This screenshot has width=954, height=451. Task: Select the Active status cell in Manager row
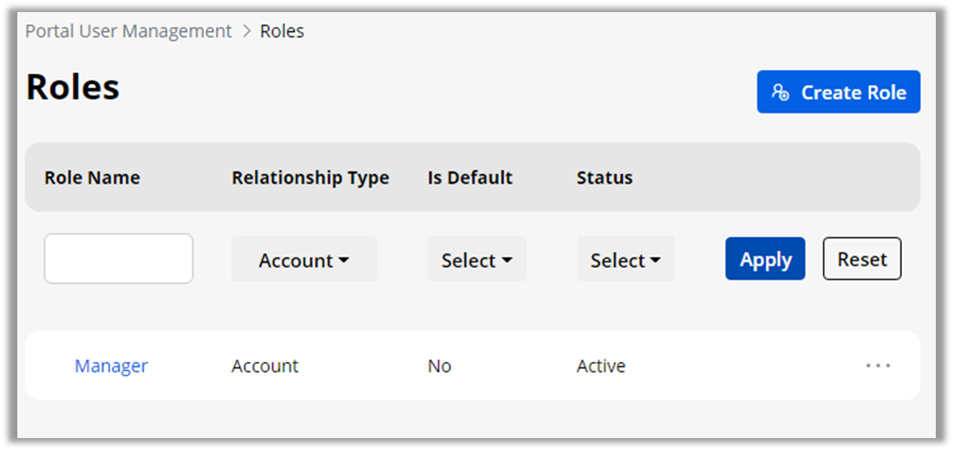click(601, 366)
